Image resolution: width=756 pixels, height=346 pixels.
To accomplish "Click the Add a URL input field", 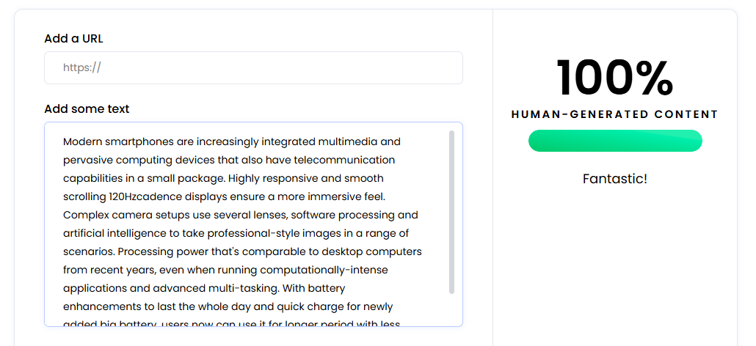I will click(x=253, y=67).
